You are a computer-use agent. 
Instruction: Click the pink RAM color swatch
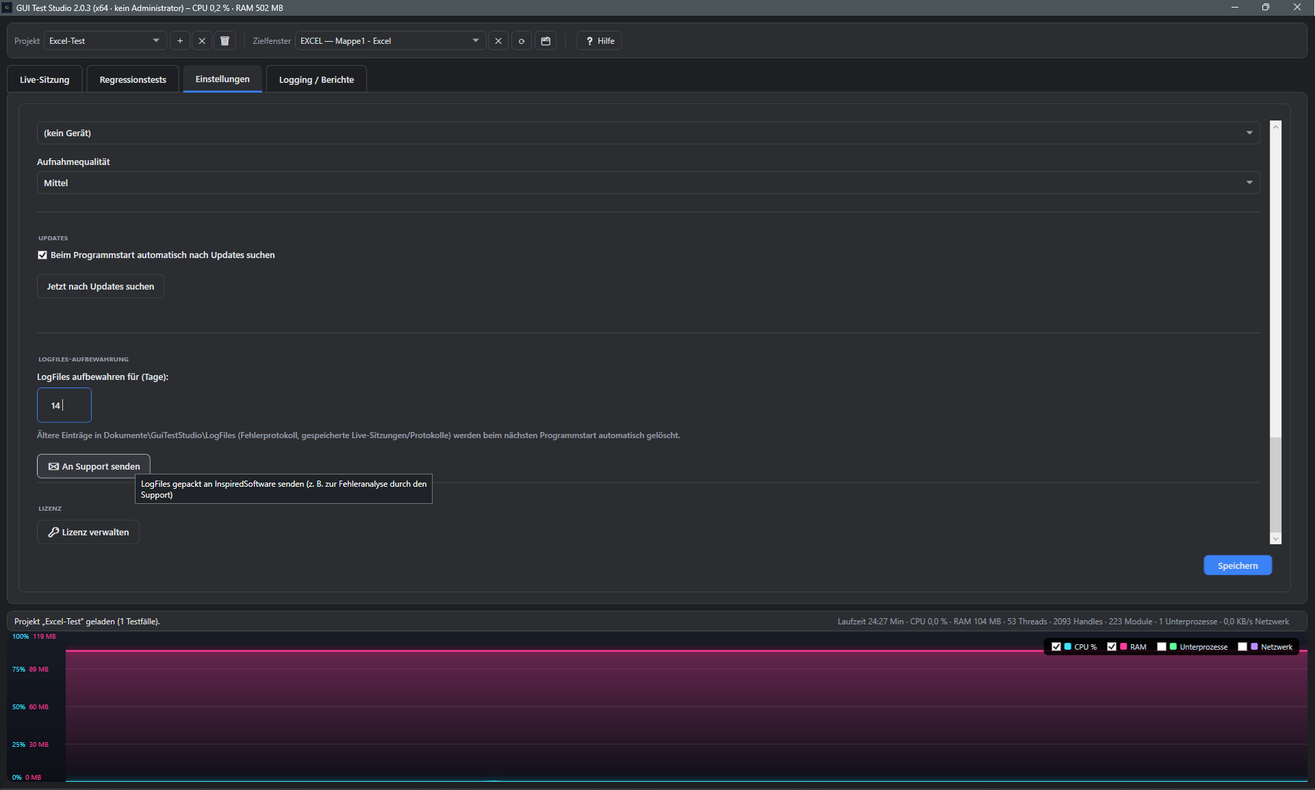(x=1123, y=647)
